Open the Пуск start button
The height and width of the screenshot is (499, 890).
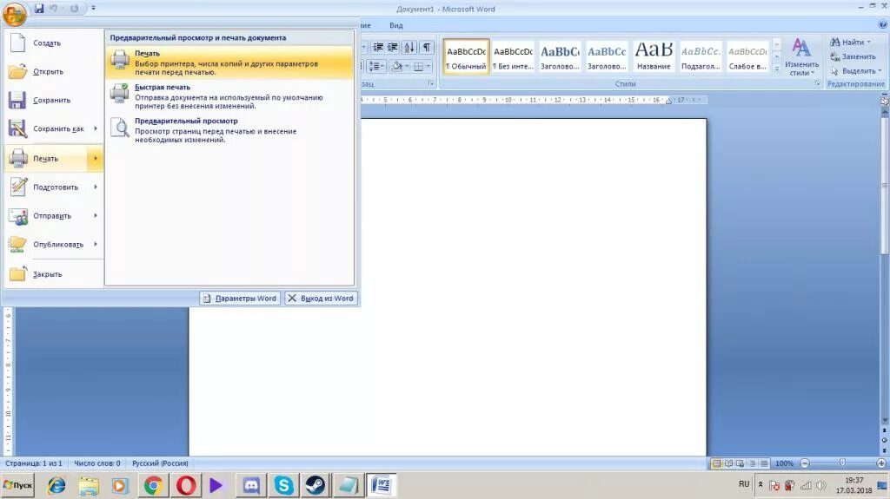click(x=18, y=485)
